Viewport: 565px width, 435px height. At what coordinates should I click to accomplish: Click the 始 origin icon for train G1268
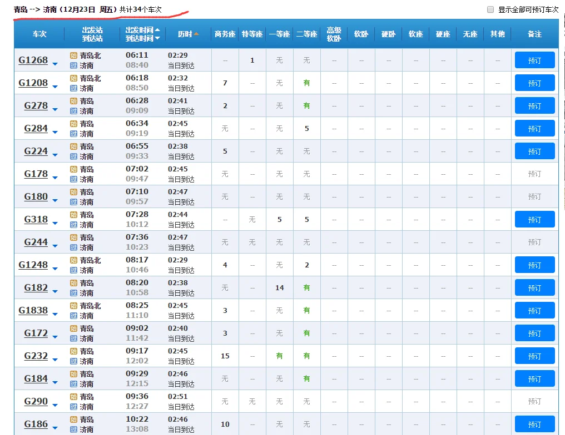(x=73, y=55)
